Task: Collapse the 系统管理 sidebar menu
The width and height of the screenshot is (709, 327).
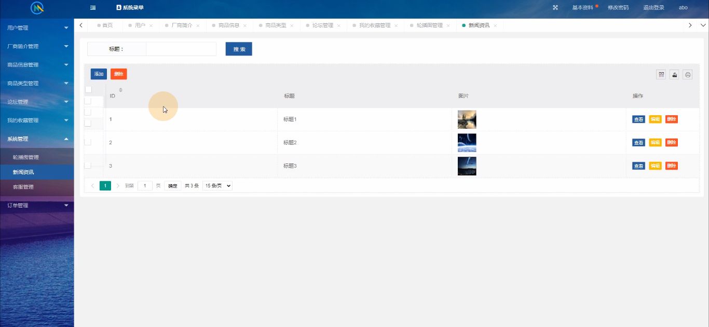Action: point(37,139)
